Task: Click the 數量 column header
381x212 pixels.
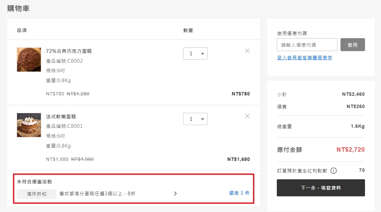Action: tap(188, 30)
